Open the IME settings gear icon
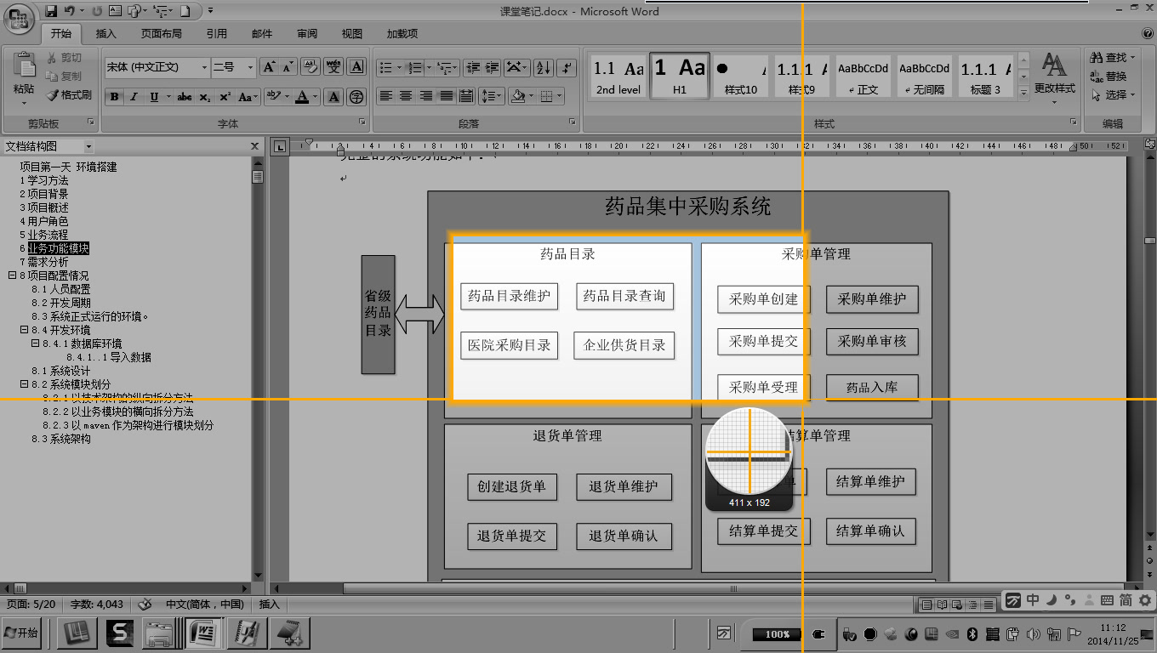Image resolution: width=1157 pixels, height=653 pixels. pyautogui.click(x=1145, y=600)
